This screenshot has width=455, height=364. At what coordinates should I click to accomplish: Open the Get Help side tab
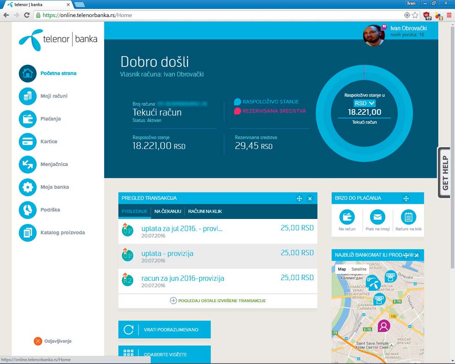(444, 173)
